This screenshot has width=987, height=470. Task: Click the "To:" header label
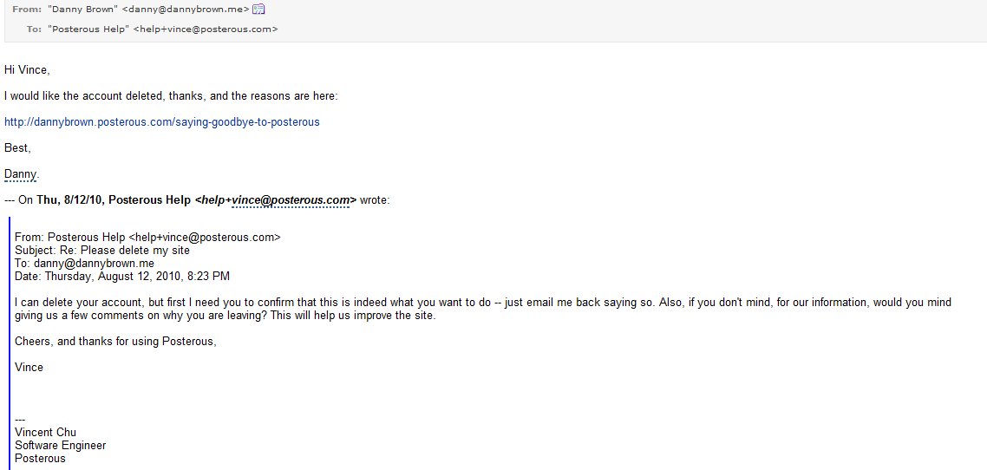[34, 29]
